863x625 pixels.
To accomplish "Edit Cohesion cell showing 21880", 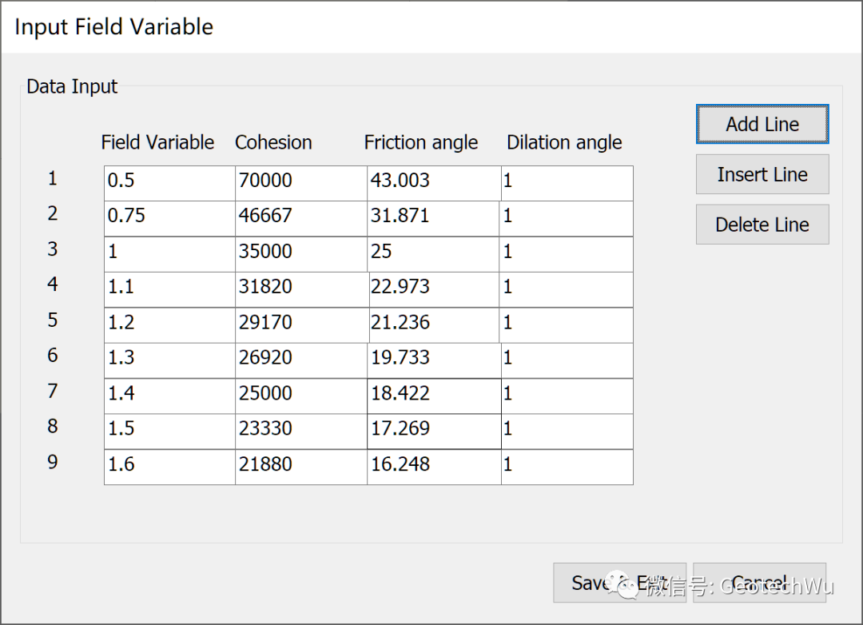I will (x=301, y=468).
